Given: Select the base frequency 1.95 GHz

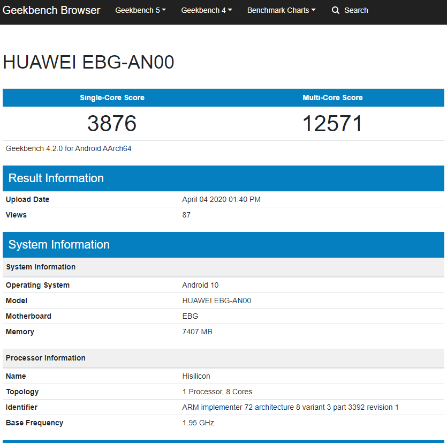Looking at the screenshot, I should pyautogui.click(x=198, y=423).
